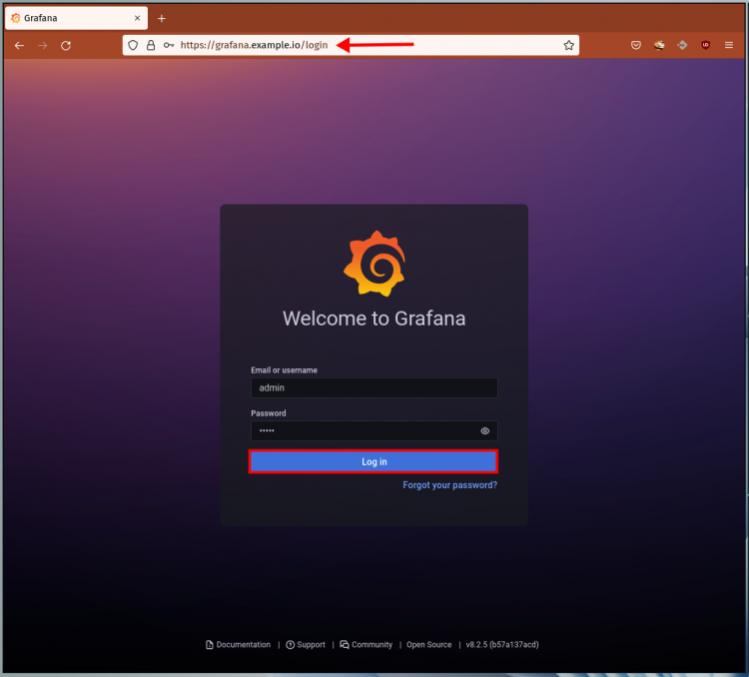Image resolution: width=749 pixels, height=677 pixels.
Task: Open the tracking protection shield icon
Action: pyautogui.click(x=133, y=45)
